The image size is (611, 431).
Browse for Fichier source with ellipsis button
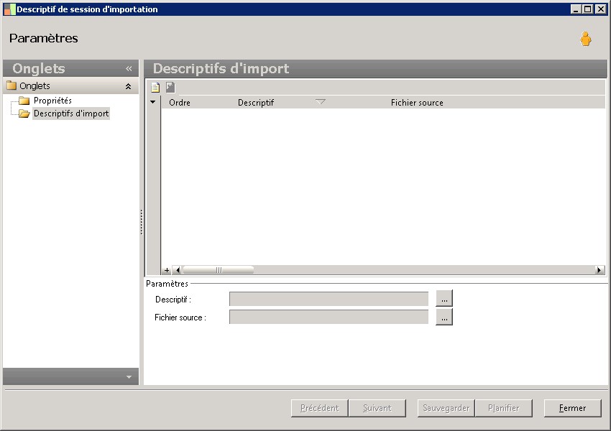coord(444,317)
